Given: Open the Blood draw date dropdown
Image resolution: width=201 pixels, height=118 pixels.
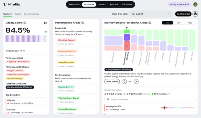Looking at the screenshot, I should click(x=151, y=14).
